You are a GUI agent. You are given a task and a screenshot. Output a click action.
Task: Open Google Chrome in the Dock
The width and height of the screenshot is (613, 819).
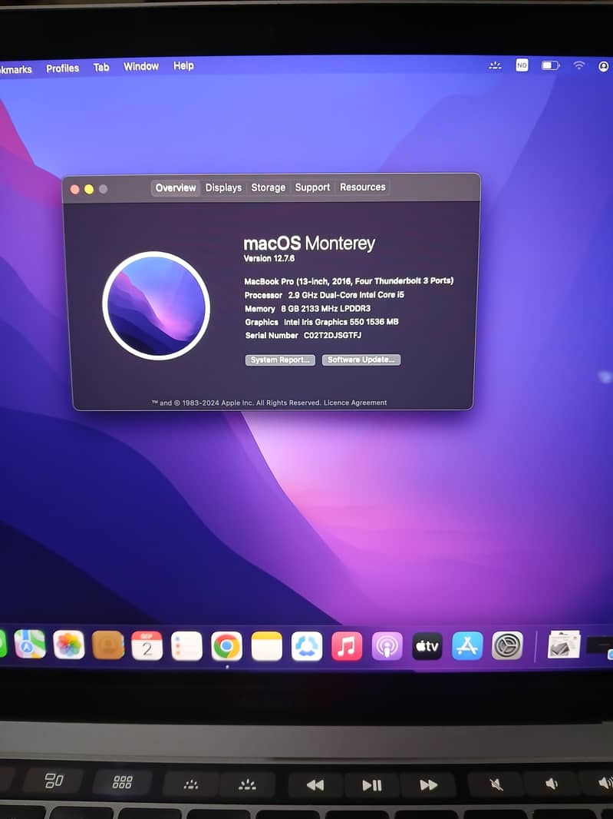[x=226, y=646]
